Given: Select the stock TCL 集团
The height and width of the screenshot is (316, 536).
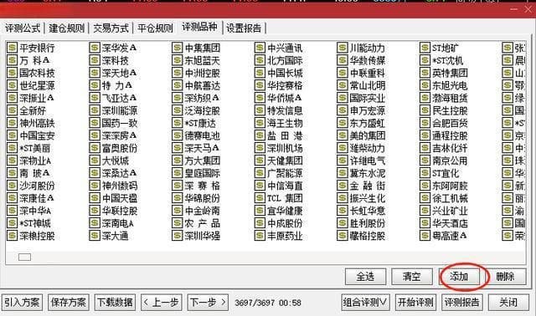Looking at the screenshot, I should [285, 198].
